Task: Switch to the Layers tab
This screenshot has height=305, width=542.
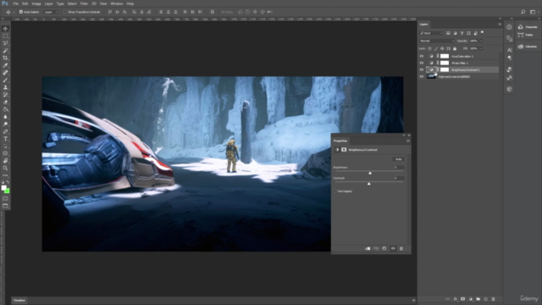Action: (x=423, y=25)
